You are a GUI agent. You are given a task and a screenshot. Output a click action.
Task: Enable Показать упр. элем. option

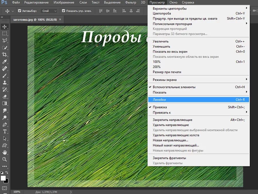[64, 11]
